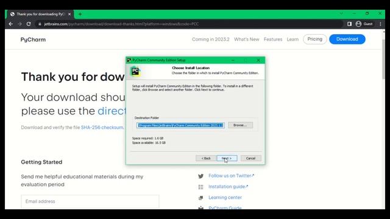Open the tab search chevron in title bar
This screenshot has width=390, height=219.
(341, 13)
